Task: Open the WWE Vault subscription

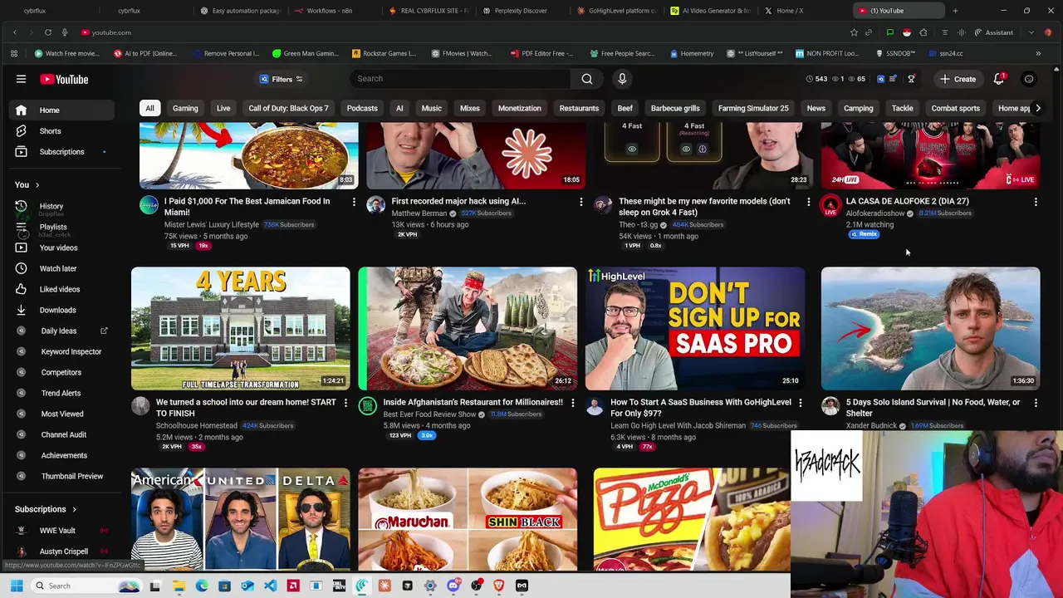Action: pos(57,530)
